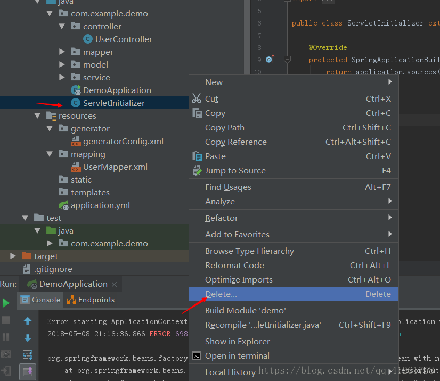440x381 pixels.
Task: Open the New submenu
Action: pos(294,82)
